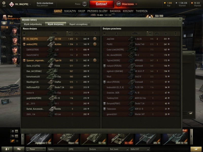Open the server globe dropdown arrow
The width and height of the screenshot is (203, 152).
point(16,131)
